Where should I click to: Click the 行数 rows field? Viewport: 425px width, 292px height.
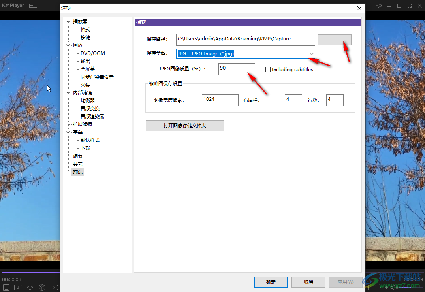click(335, 100)
